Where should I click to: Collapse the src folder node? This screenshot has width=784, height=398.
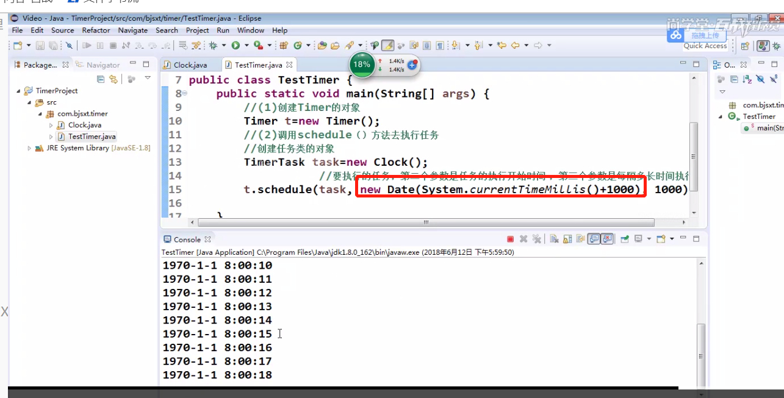coord(29,102)
